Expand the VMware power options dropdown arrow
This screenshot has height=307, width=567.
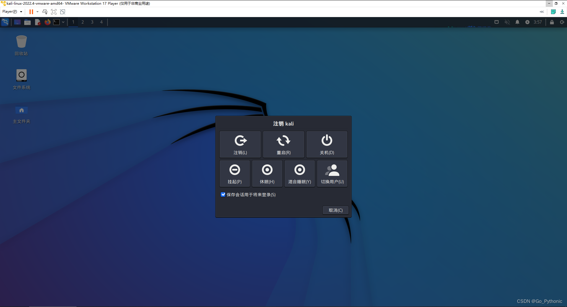click(x=38, y=12)
